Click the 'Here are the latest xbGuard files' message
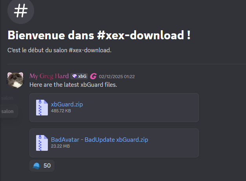This screenshot has width=246, height=181. pyautogui.click(x=73, y=85)
